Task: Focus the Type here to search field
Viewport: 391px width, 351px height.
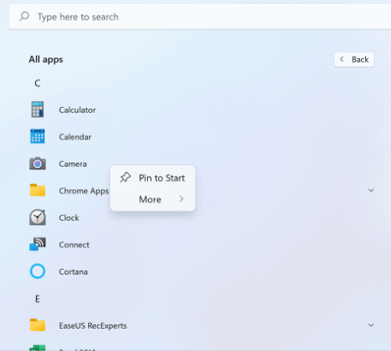Action: point(199,16)
